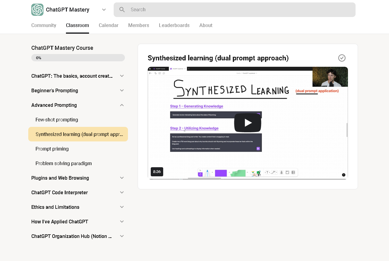Open the Calendar tab
The width and height of the screenshot is (389, 261).
pyautogui.click(x=108, y=25)
